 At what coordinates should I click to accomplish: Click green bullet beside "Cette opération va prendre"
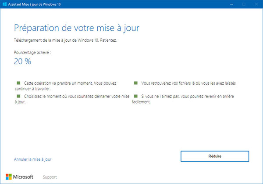[x=19, y=83]
